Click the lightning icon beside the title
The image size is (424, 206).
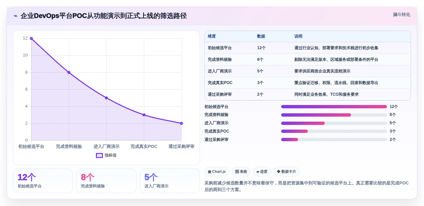click(x=15, y=16)
